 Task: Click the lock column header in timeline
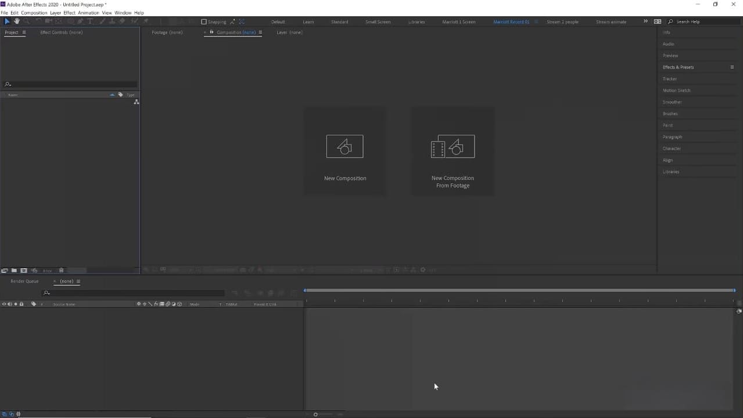pos(21,304)
